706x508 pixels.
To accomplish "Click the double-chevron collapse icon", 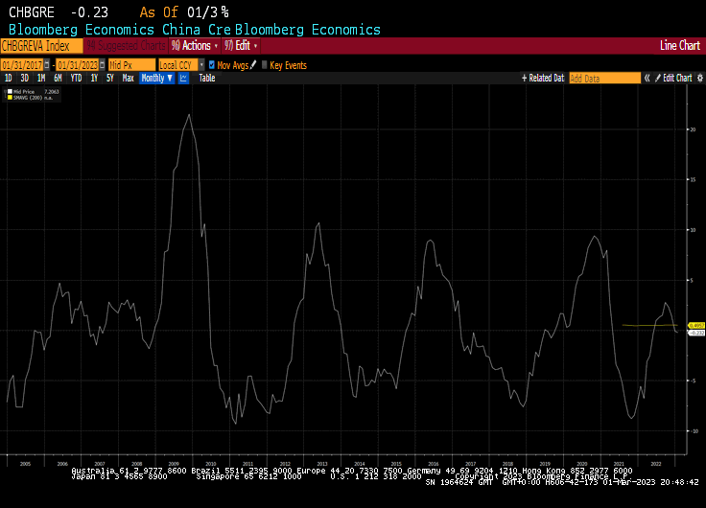I will tap(647, 79).
